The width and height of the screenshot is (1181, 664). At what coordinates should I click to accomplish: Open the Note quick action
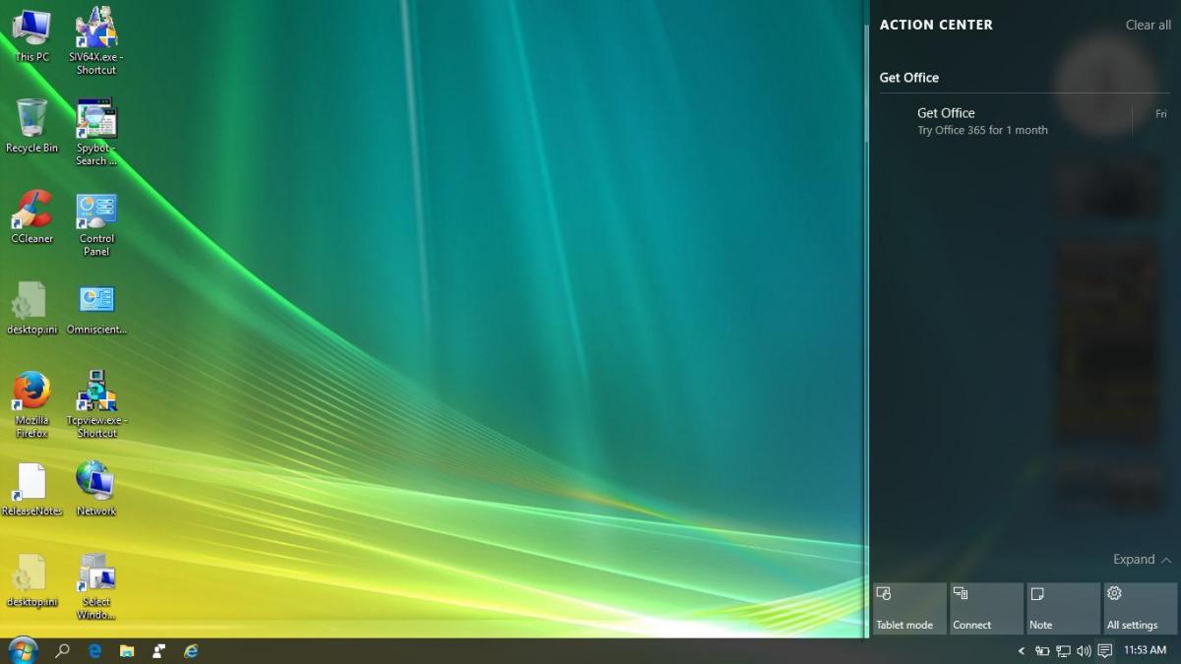click(x=1063, y=608)
